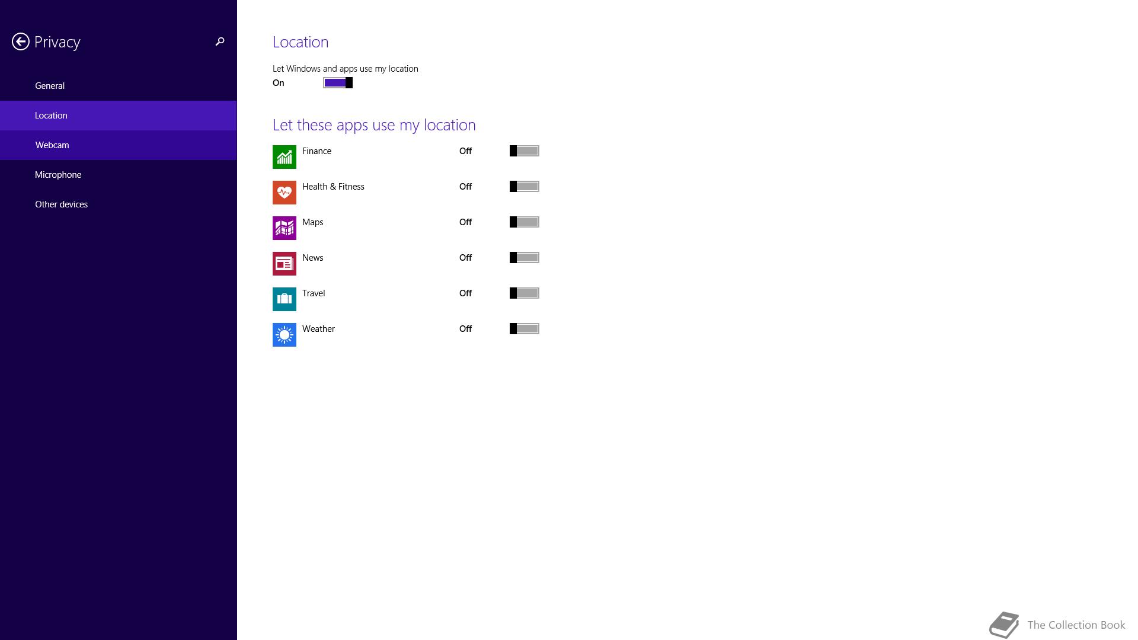
Task: Enable location for News
Action: pos(525,258)
